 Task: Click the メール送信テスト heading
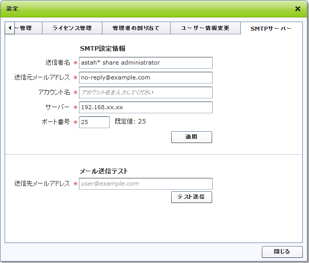coord(104,171)
